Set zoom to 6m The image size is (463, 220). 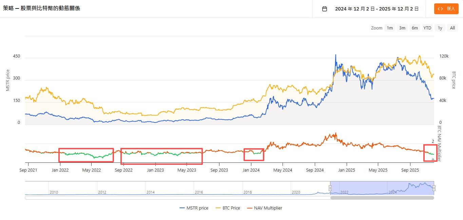point(414,28)
